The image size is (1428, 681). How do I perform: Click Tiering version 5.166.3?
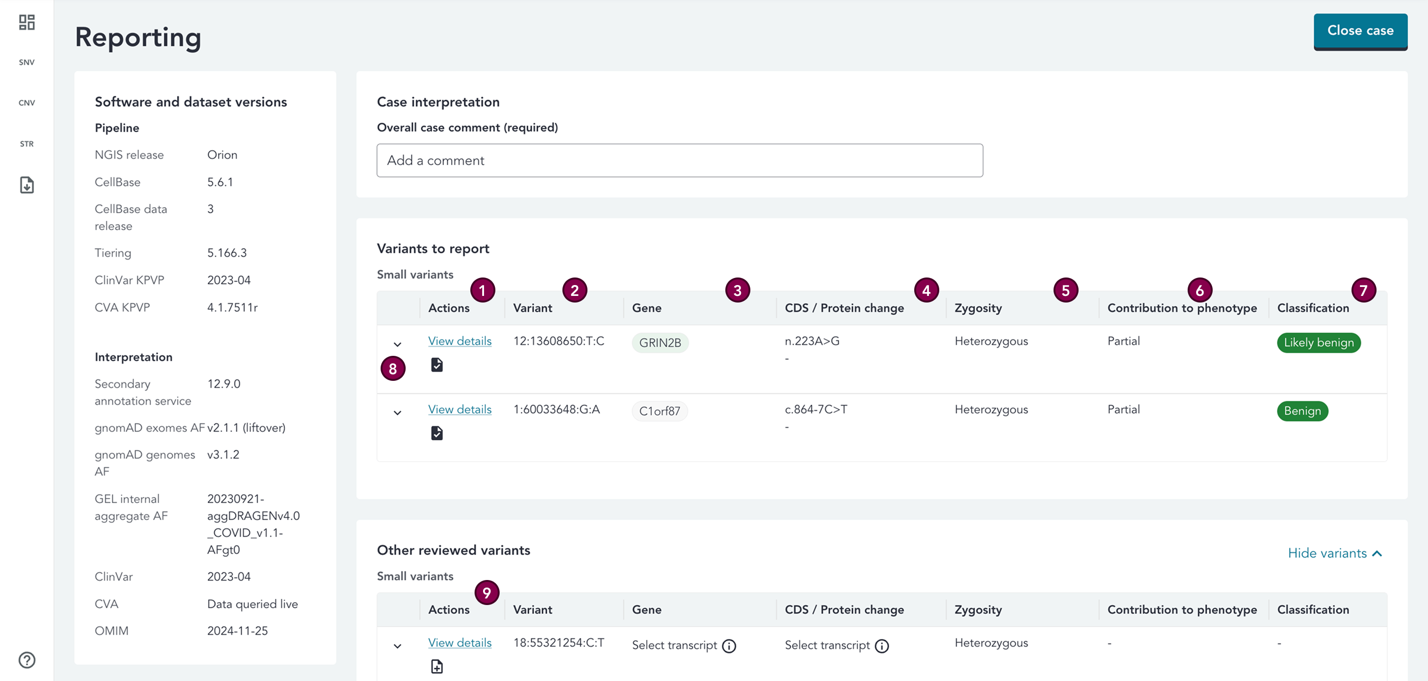pos(227,253)
